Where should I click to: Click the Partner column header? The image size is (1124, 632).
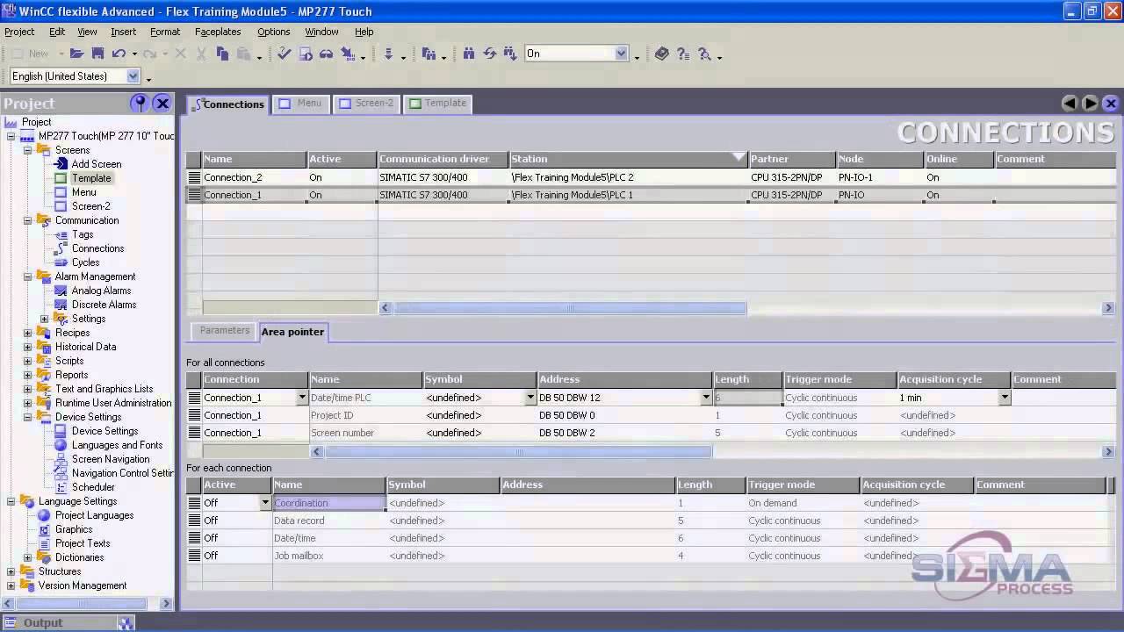click(x=792, y=159)
